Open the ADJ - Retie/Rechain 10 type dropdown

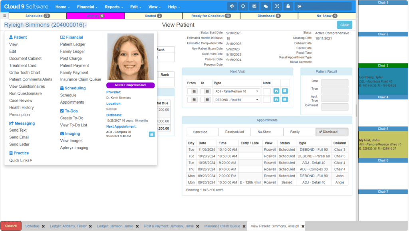coord(237,91)
